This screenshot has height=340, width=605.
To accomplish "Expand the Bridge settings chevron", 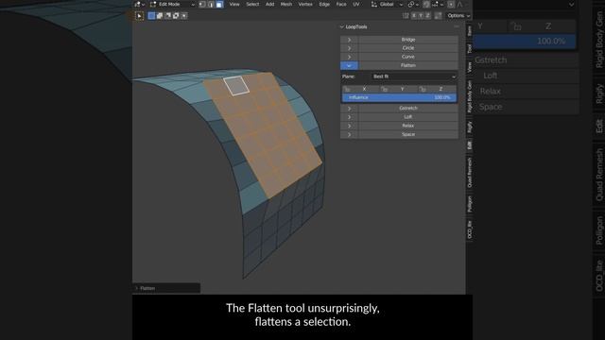I will click(349, 40).
